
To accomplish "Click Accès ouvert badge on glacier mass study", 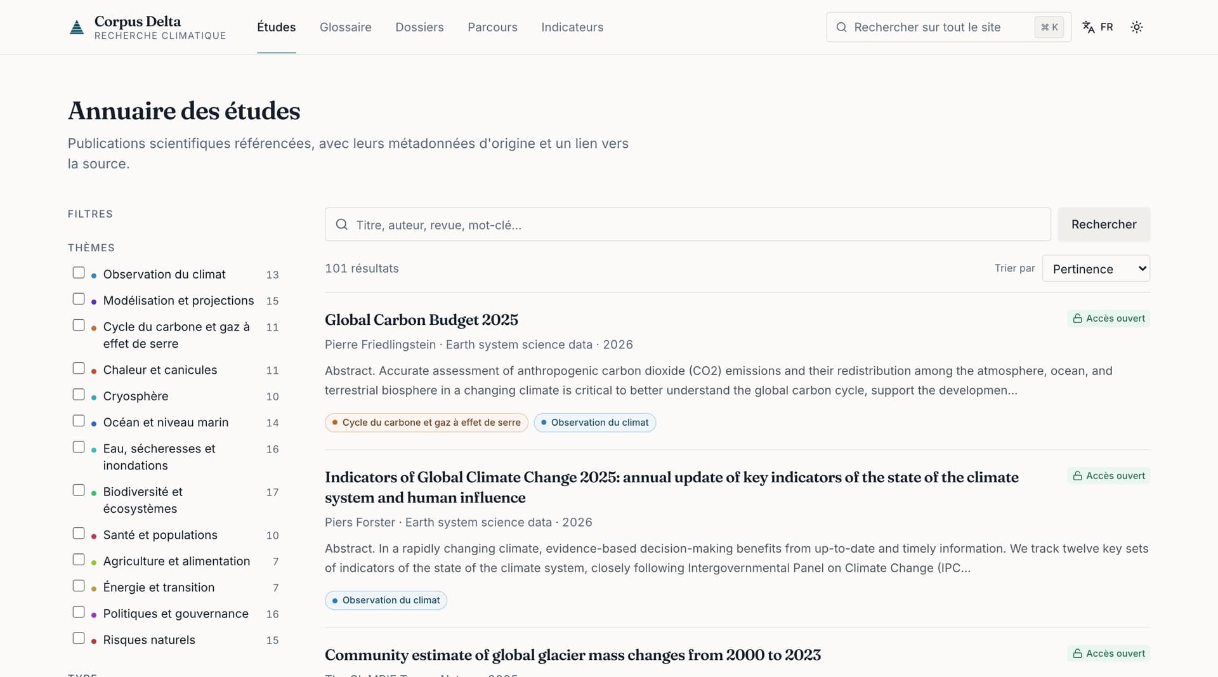I will (x=1108, y=654).
